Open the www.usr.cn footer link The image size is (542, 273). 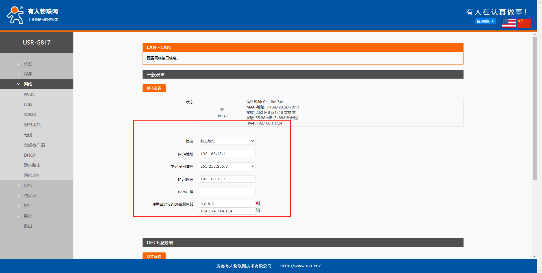click(x=300, y=266)
